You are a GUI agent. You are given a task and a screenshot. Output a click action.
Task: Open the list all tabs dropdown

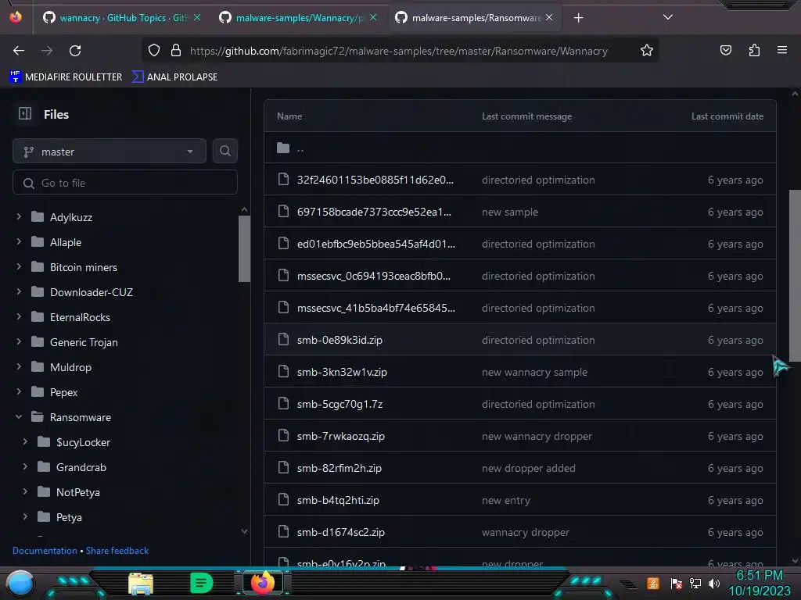(668, 17)
